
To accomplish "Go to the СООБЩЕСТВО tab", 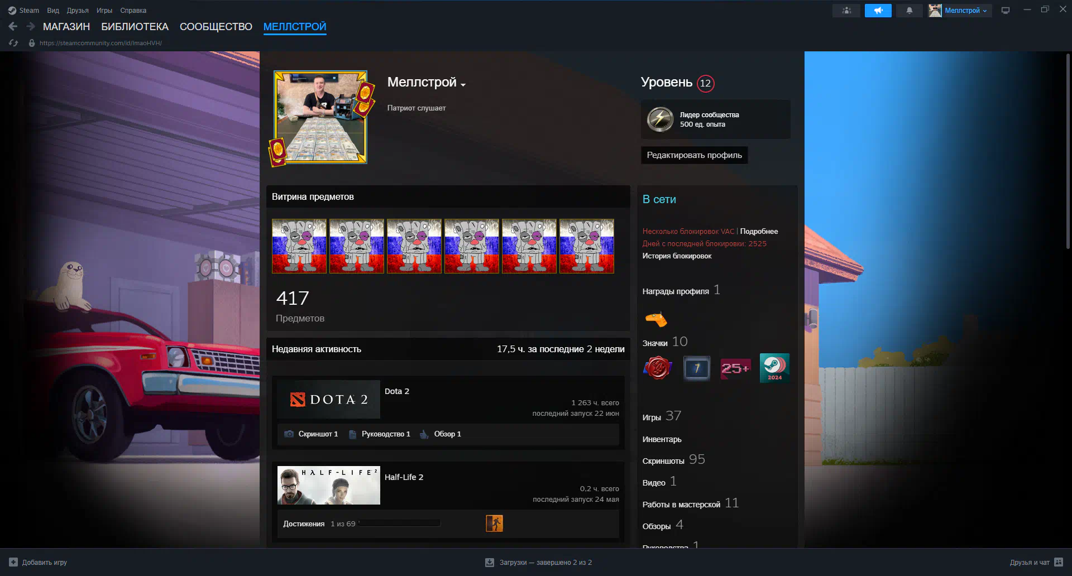I will (x=216, y=27).
